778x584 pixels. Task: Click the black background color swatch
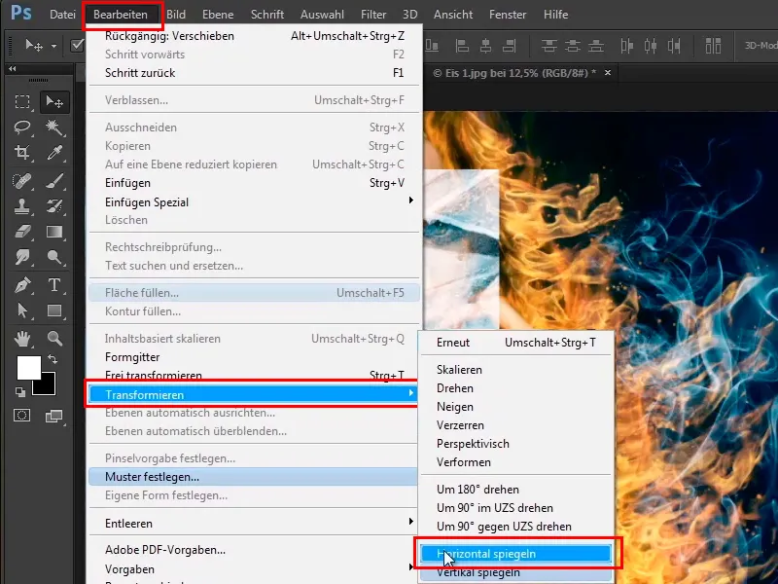(x=48, y=386)
